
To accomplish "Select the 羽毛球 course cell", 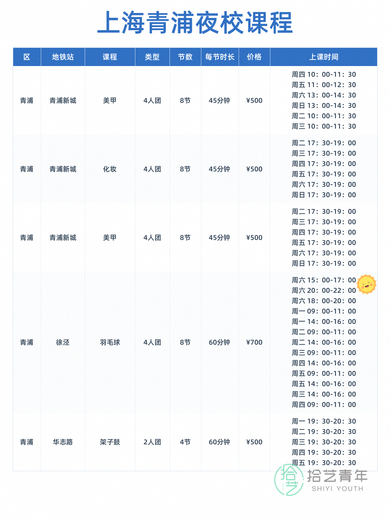I will [110, 342].
